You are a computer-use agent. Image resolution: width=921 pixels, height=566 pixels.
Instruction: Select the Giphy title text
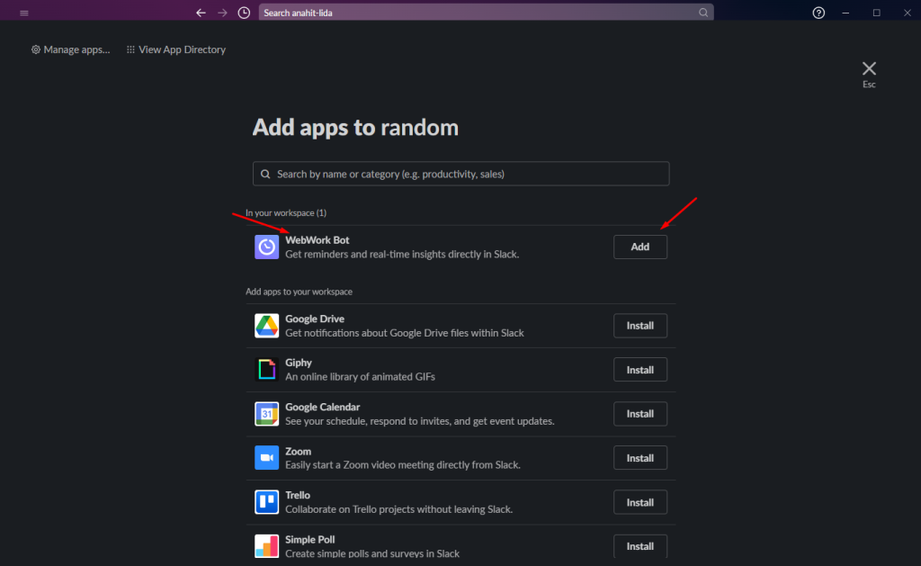(x=299, y=363)
